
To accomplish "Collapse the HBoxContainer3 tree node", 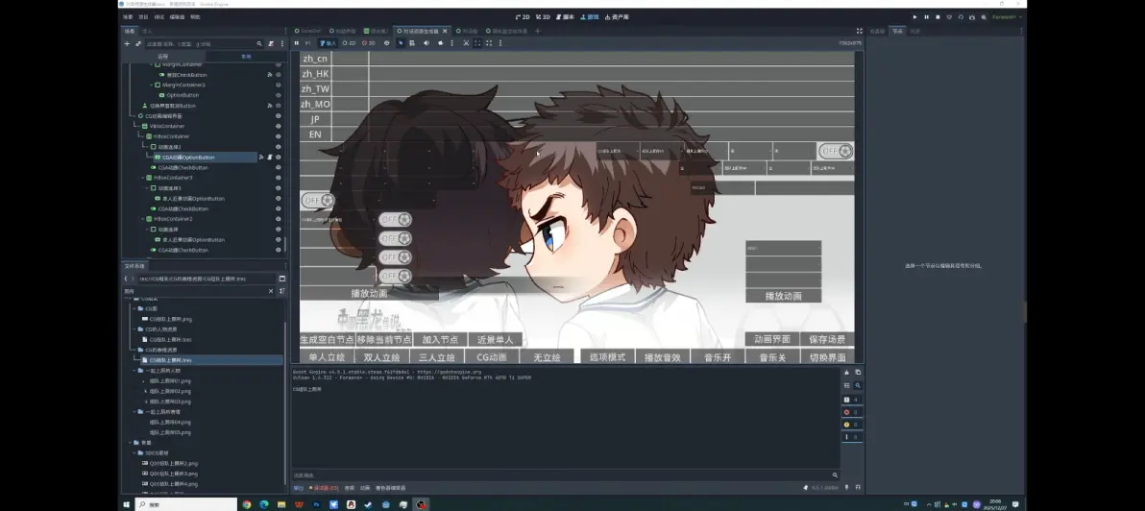I will click(142, 178).
